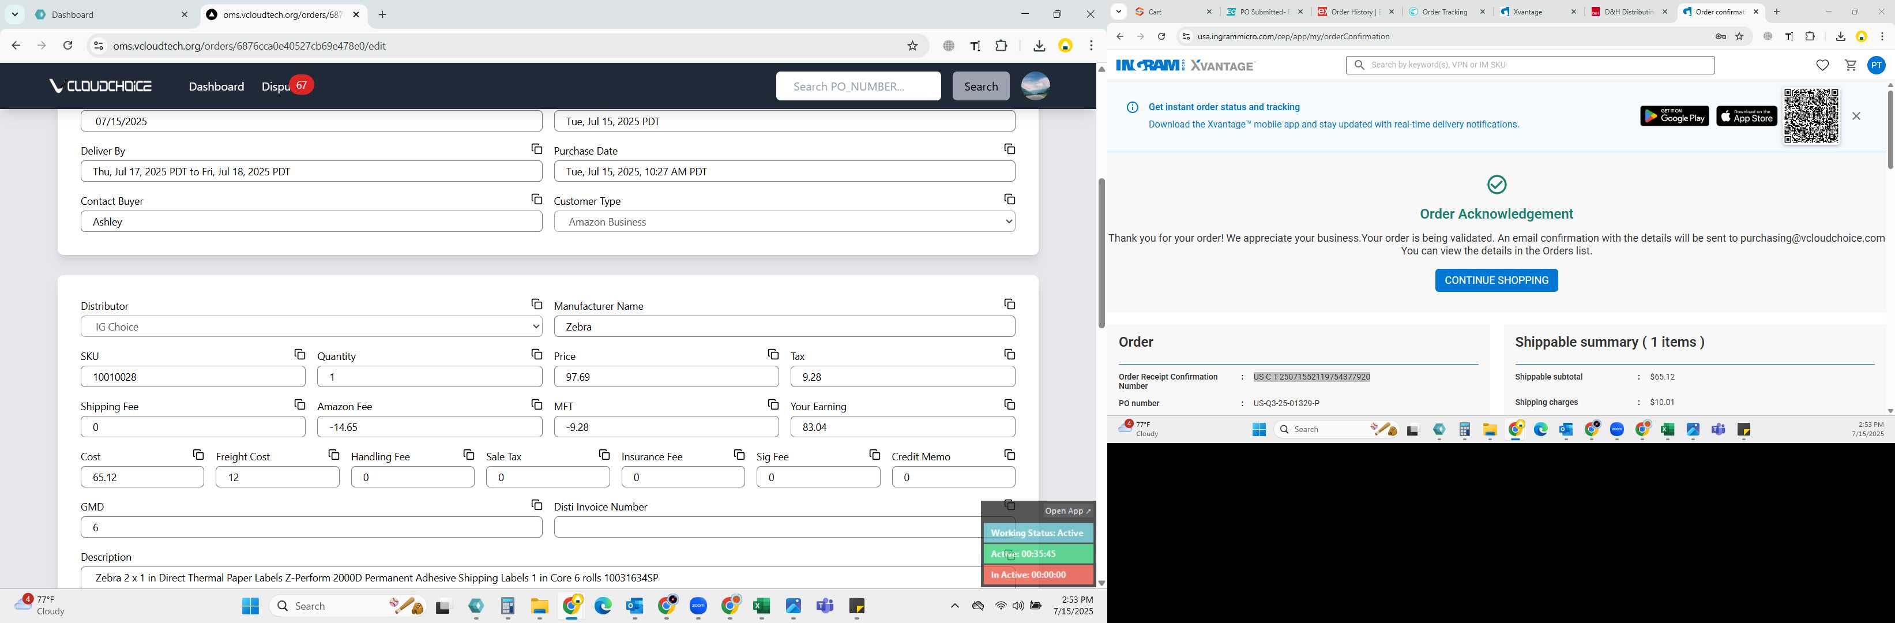Open the Ingram Xvantage wishlist heart icon

tap(1822, 65)
